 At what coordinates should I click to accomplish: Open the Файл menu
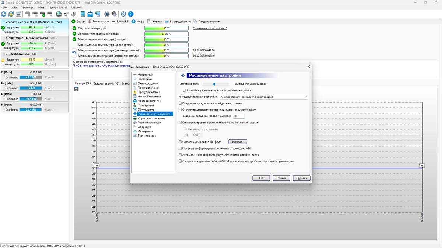coord(4,7)
